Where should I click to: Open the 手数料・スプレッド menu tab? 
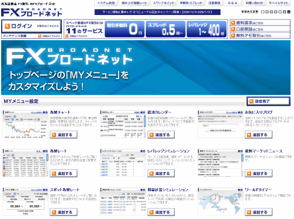[191, 3]
